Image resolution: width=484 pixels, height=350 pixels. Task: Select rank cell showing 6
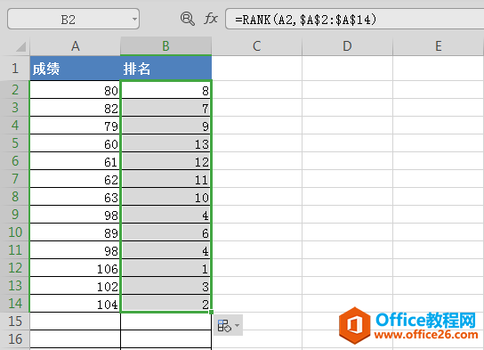pos(165,232)
